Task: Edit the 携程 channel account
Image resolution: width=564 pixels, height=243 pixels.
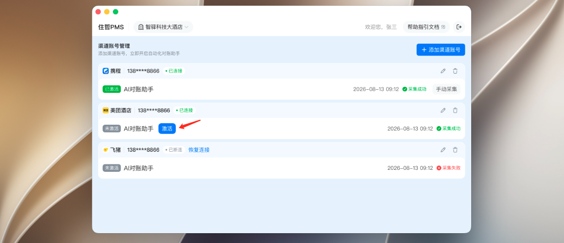Action: pyautogui.click(x=443, y=71)
